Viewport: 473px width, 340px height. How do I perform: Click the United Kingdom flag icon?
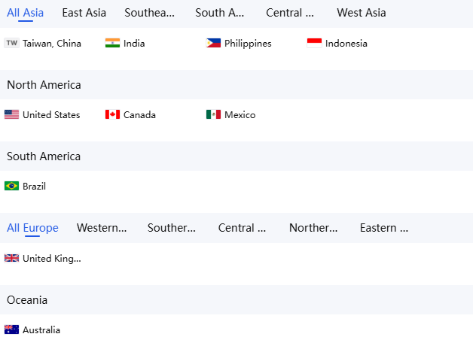point(11,258)
